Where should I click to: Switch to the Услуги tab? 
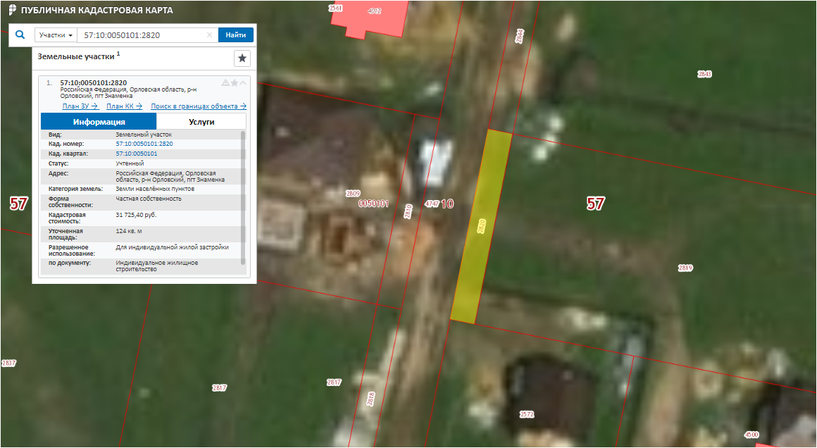(201, 121)
